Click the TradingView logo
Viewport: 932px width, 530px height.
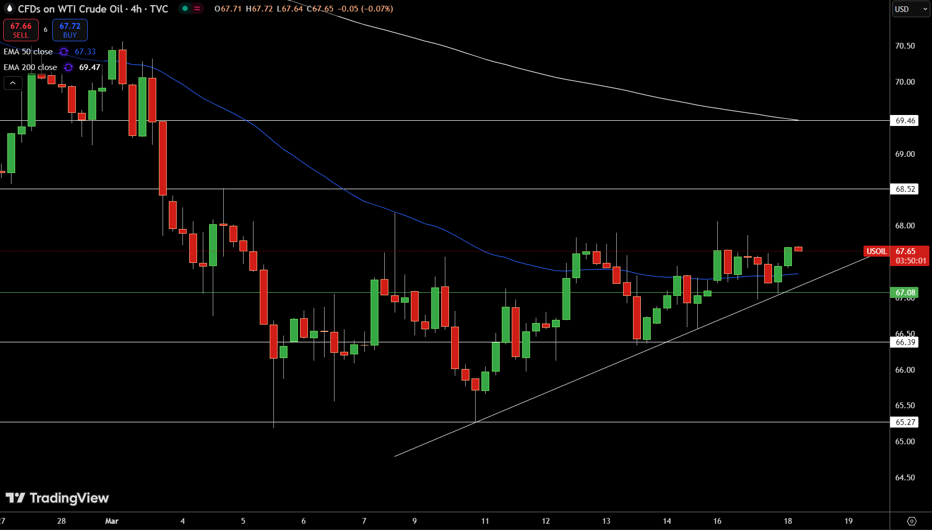pos(57,498)
